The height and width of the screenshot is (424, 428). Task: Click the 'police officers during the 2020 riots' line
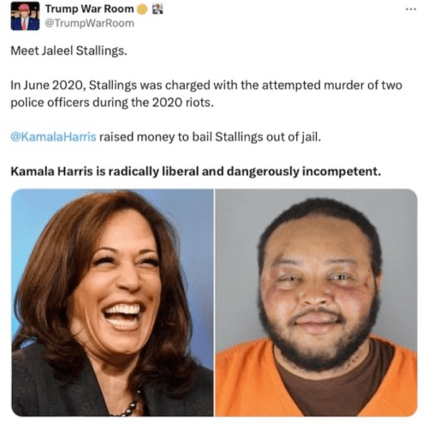tap(112, 103)
